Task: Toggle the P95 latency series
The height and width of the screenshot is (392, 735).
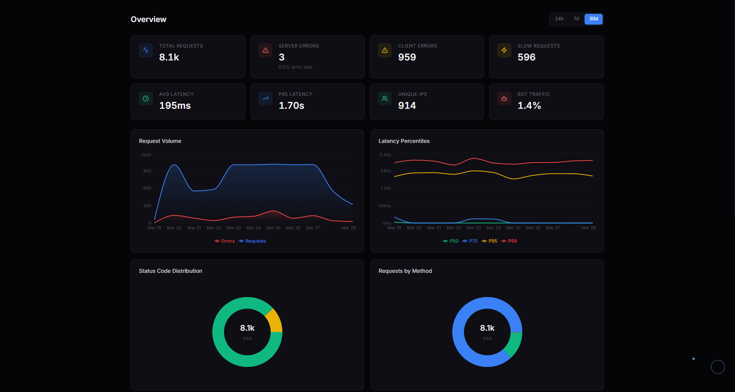Action: [x=489, y=241]
